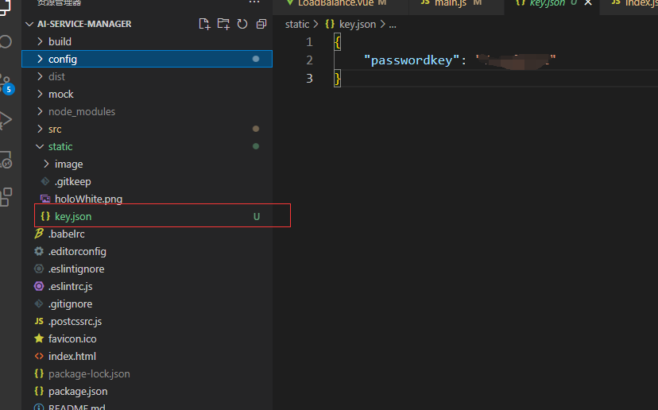Collapse the AI-SERVICE-MANAGER root section
This screenshot has height=410, width=658.
[x=29, y=24]
